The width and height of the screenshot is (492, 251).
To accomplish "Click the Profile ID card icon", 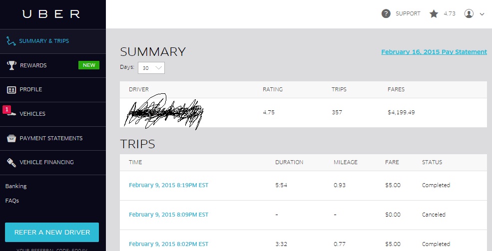I will (x=11, y=90).
